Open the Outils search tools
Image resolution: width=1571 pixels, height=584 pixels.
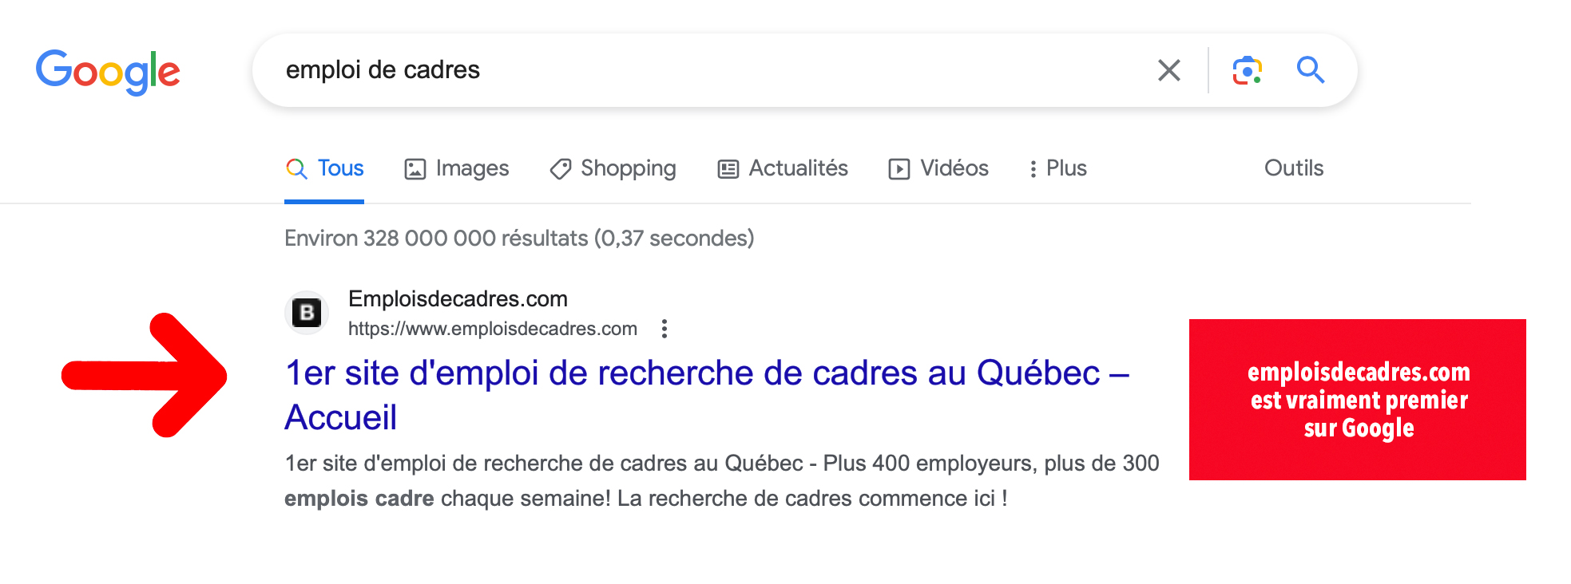(1294, 168)
